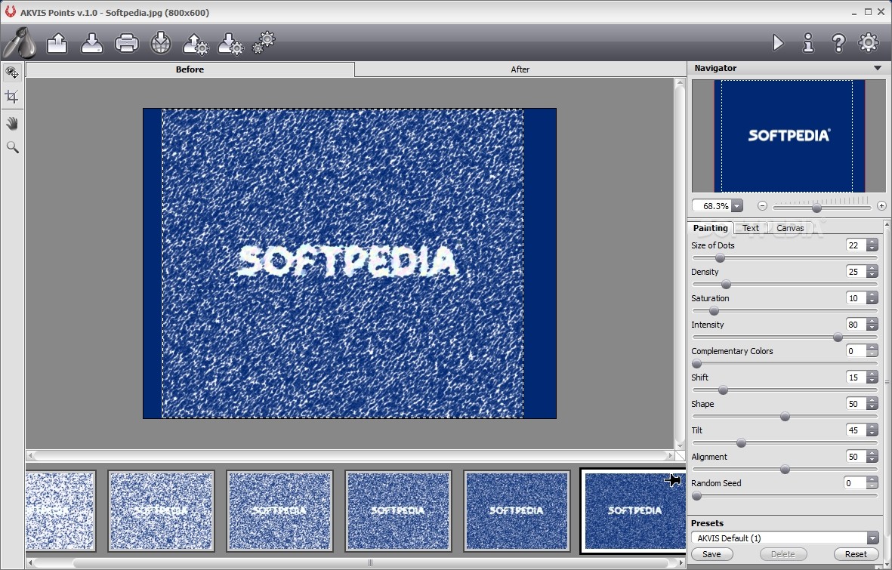Increase the Shift stepper value
Screen dimensions: 892x570
(872, 374)
